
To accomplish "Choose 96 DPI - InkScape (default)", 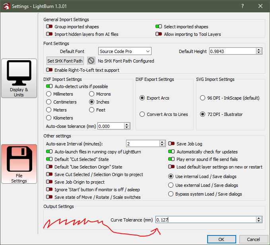I will (202, 98).
